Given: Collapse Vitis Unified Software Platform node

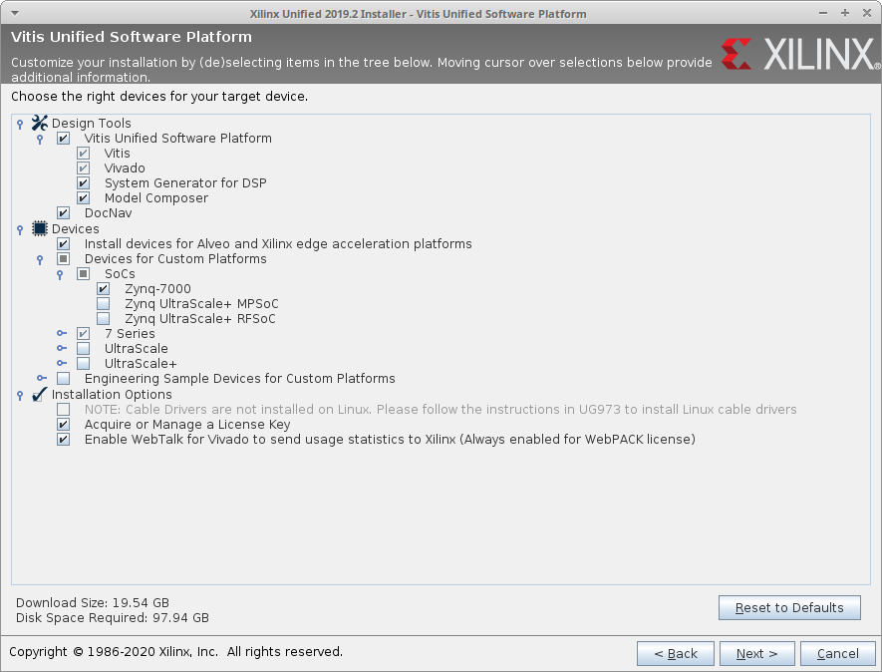Looking at the screenshot, I should (x=40, y=139).
